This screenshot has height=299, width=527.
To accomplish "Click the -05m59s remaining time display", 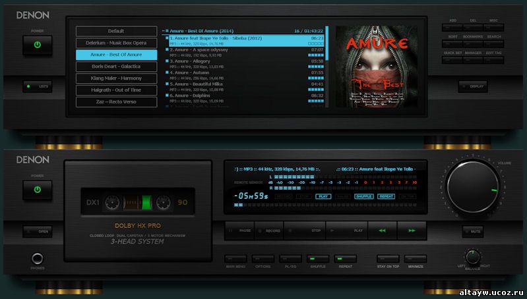I will 251,196.
